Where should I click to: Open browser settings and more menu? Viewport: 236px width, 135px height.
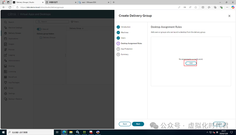pos(227,7)
